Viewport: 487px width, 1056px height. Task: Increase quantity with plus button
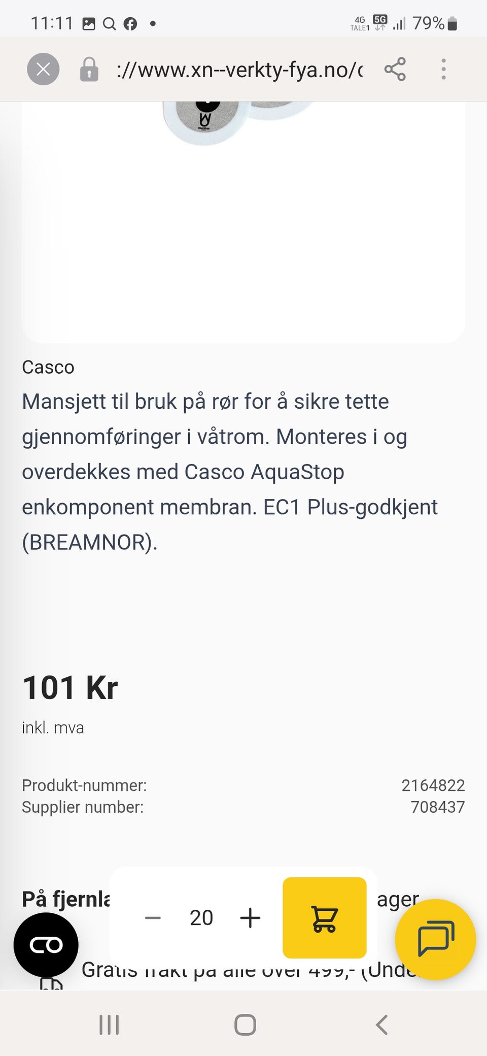[250, 918]
